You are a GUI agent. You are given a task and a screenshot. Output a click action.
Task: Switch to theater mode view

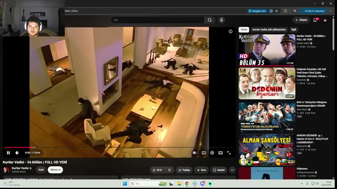coord(221,153)
